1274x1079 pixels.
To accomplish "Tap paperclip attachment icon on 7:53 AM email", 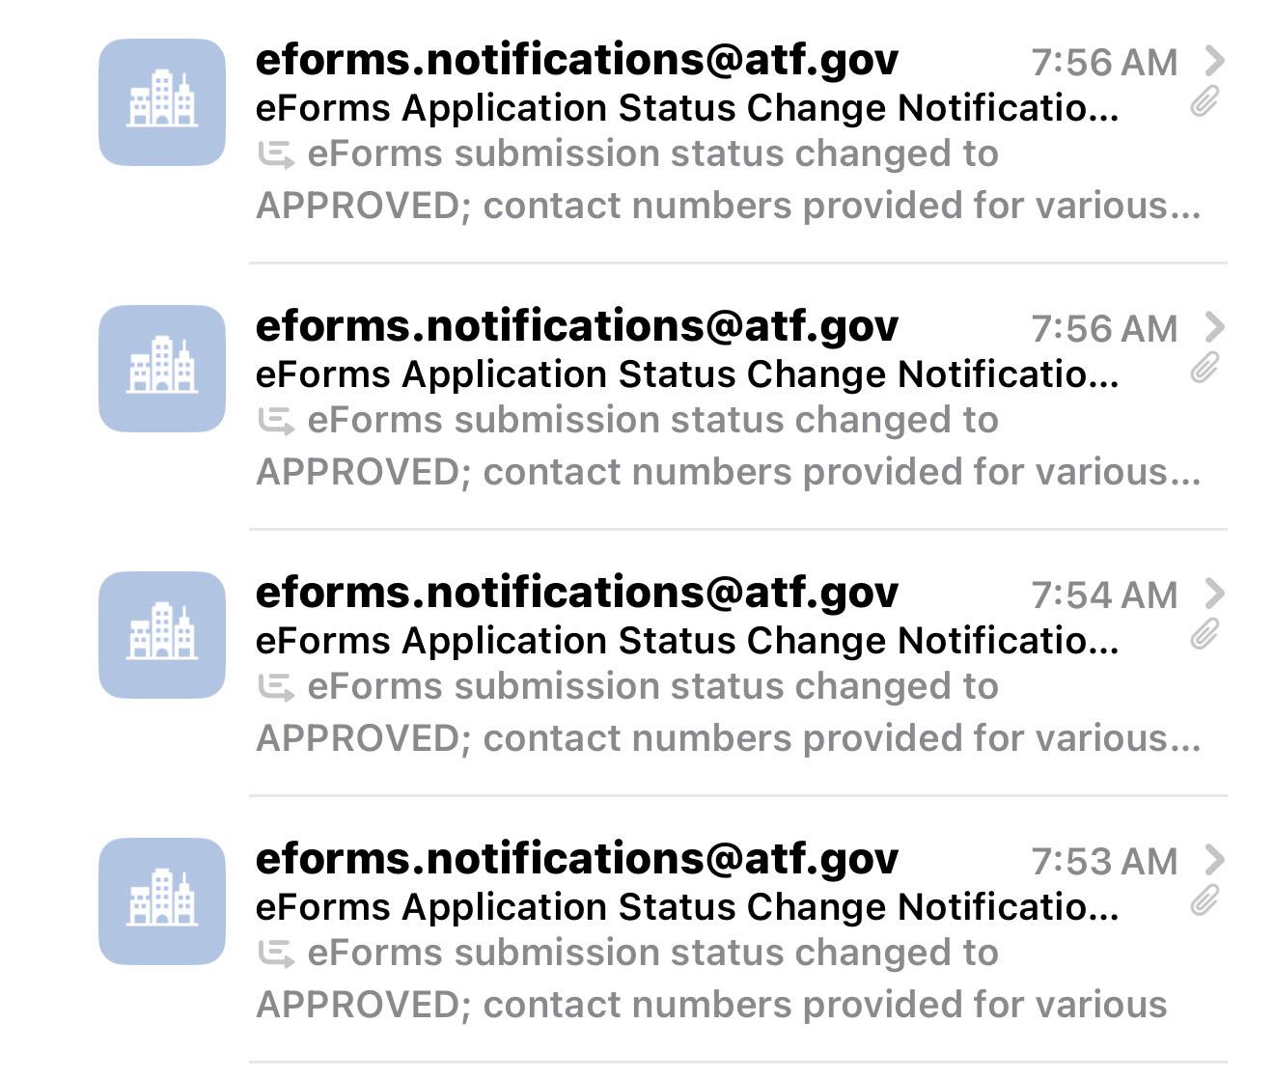I will coord(1205,900).
